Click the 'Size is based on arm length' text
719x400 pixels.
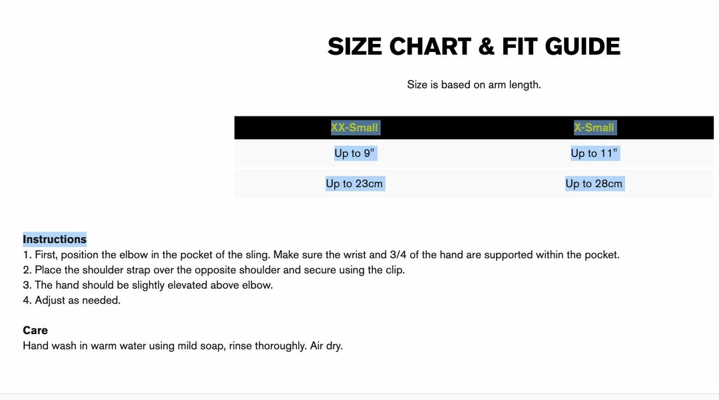(x=474, y=85)
